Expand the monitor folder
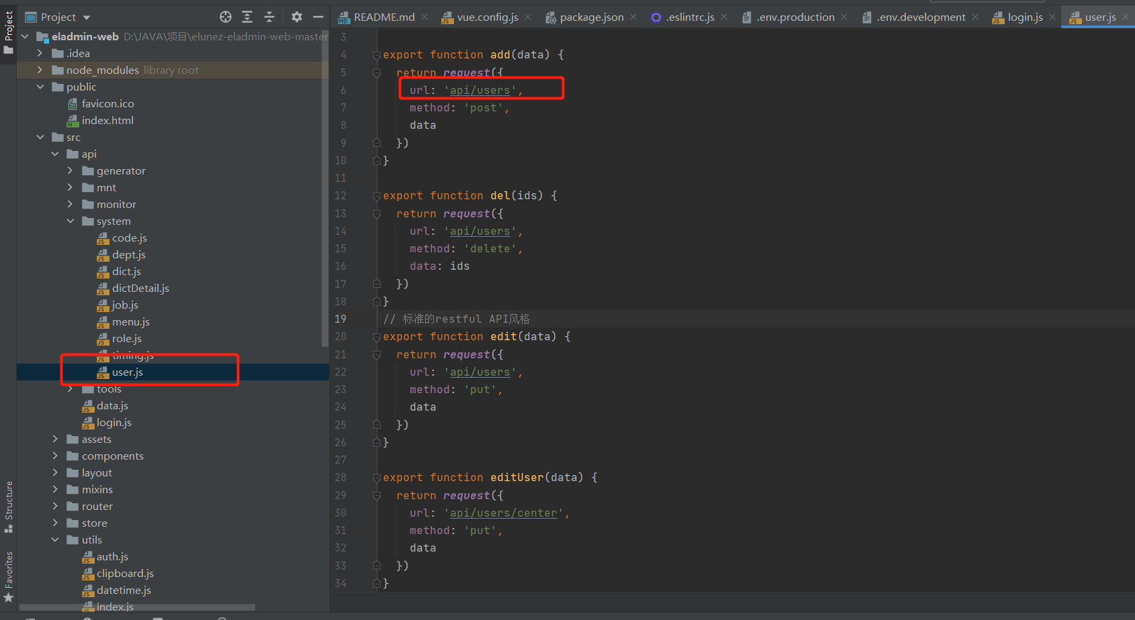Image resolution: width=1135 pixels, height=620 pixels. [70, 204]
